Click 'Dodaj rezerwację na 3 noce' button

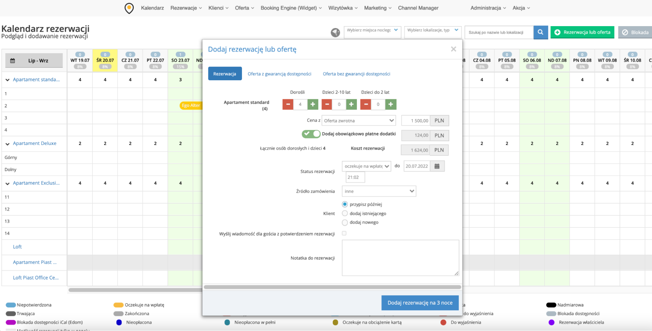coord(420,303)
